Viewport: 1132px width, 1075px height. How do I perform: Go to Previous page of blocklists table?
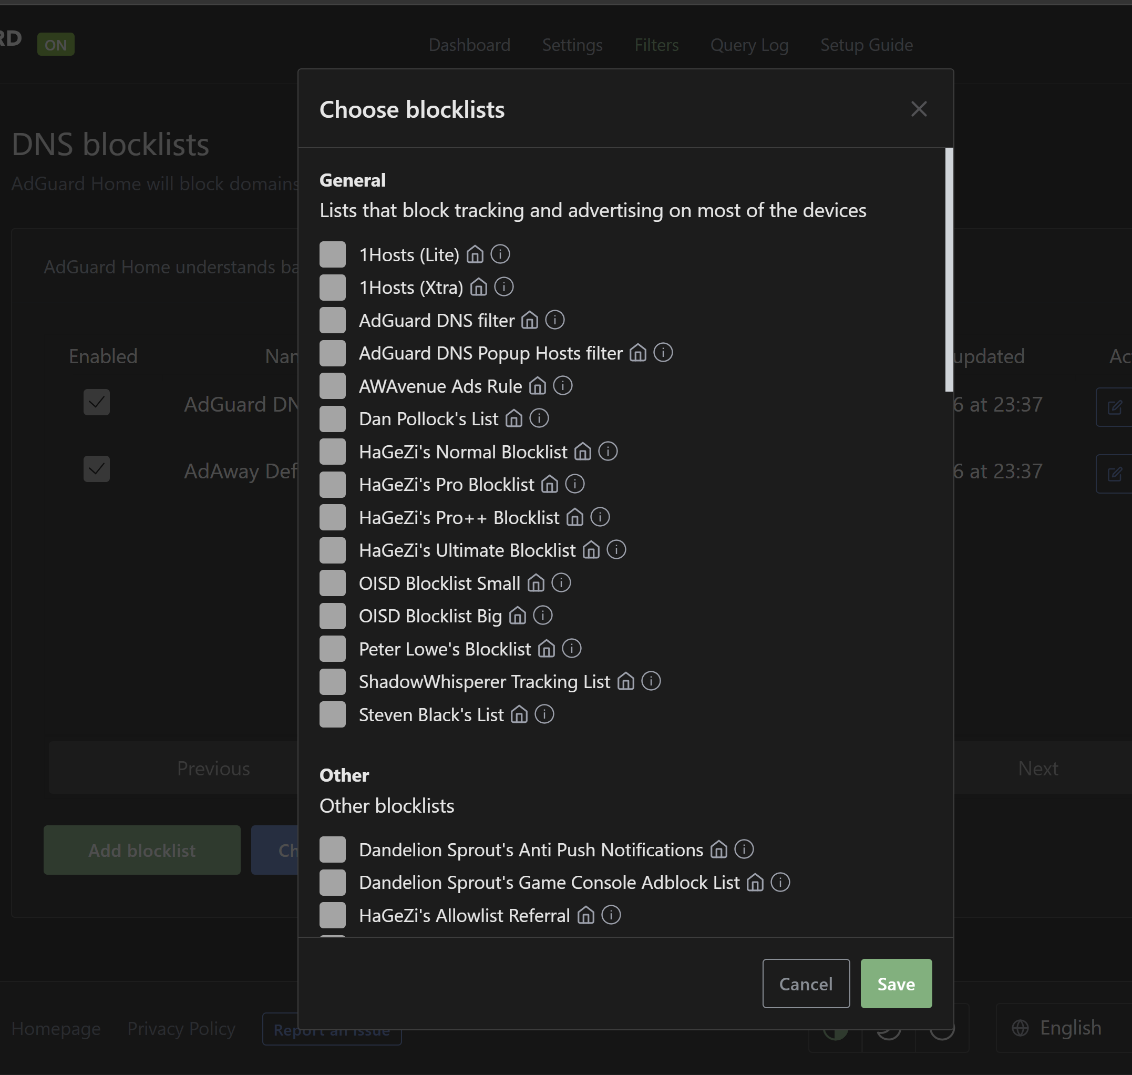coord(213,769)
